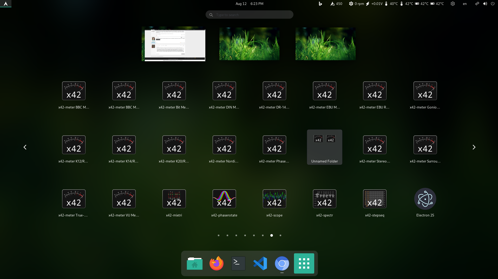This screenshot has height=279, width=498.
Task: Switch to workspace showing browser window
Action: (x=173, y=44)
